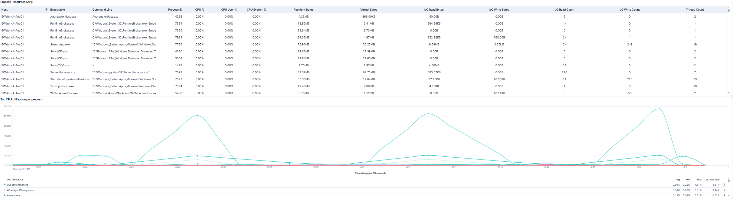Click the 75.91MB resident bytes cell

click(303, 45)
